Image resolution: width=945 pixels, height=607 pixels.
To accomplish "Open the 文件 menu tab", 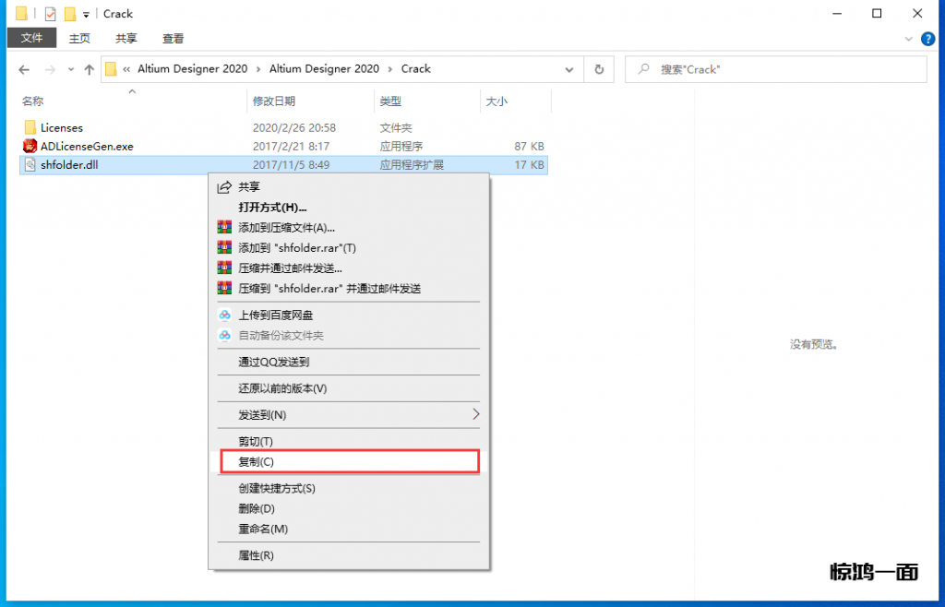I will click(x=32, y=39).
